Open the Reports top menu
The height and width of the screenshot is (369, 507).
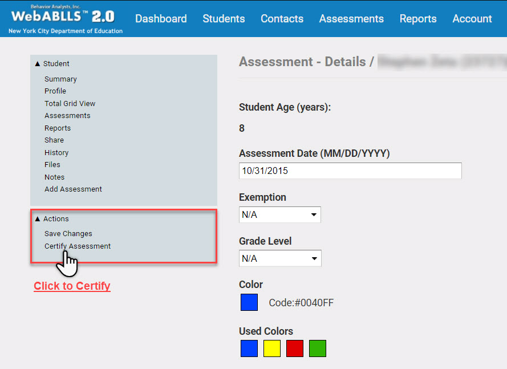(417, 19)
